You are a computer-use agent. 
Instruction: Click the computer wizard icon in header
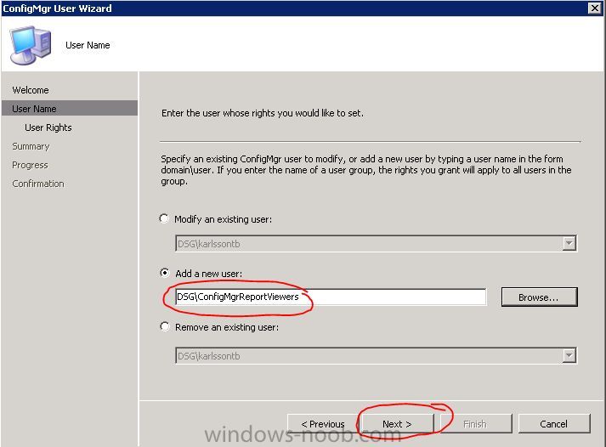pos(30,45)
